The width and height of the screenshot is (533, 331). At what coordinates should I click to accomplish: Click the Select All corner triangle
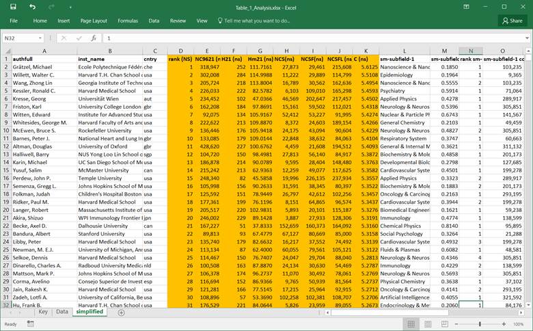click(6, 51)
